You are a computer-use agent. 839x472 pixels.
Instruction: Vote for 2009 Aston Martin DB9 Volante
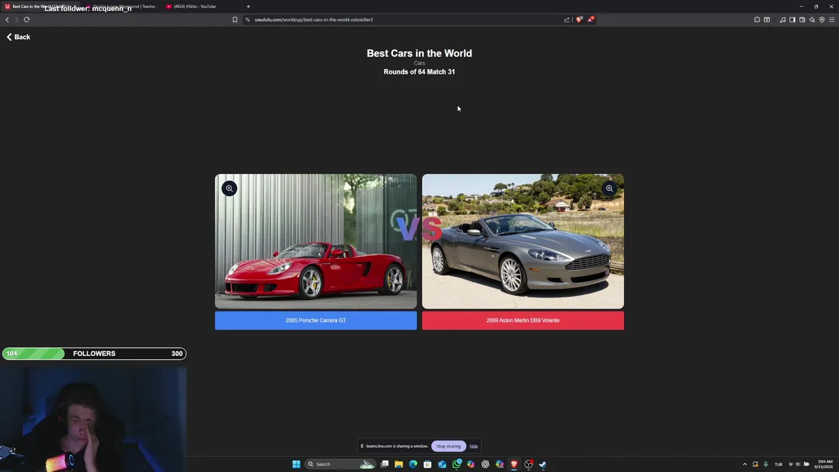(523, 321)
